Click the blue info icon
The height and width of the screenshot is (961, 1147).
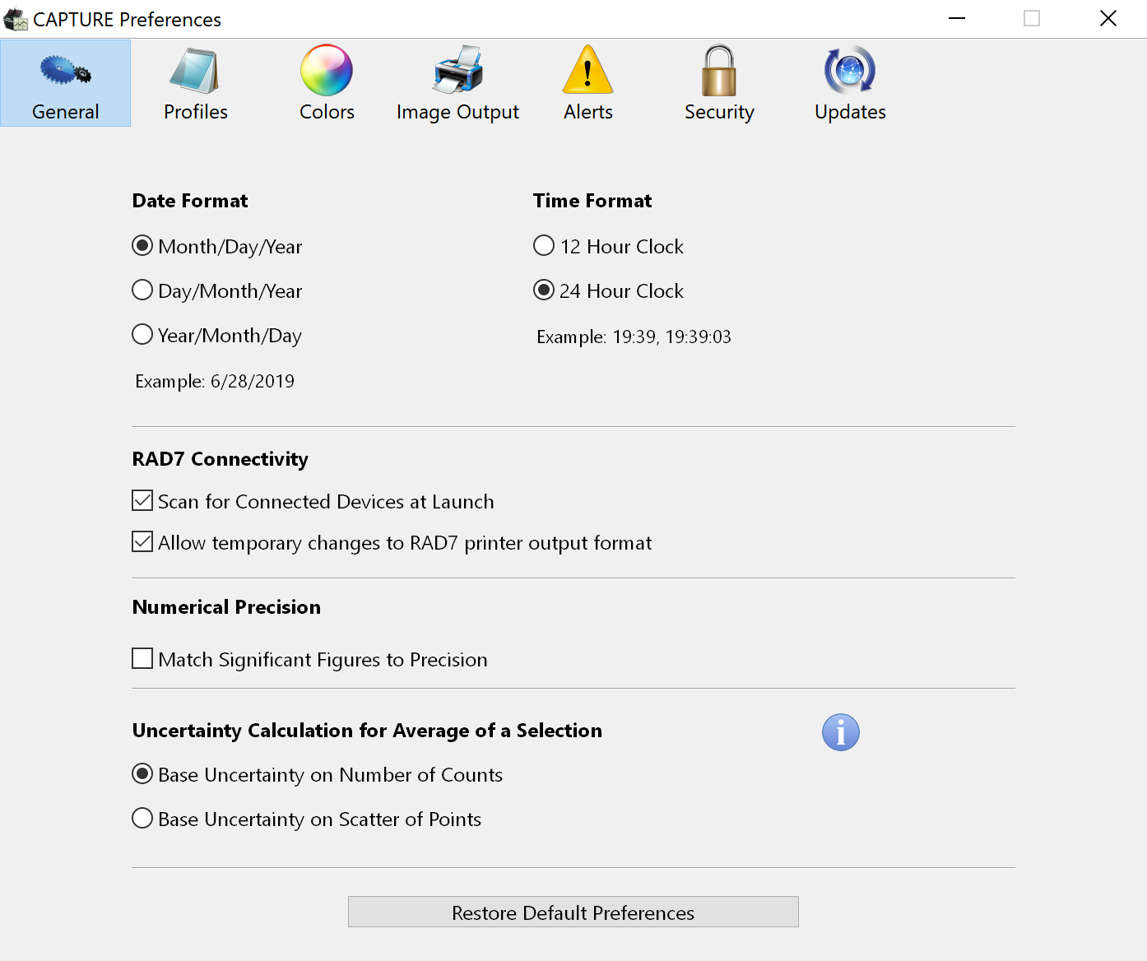coord(840,732)
